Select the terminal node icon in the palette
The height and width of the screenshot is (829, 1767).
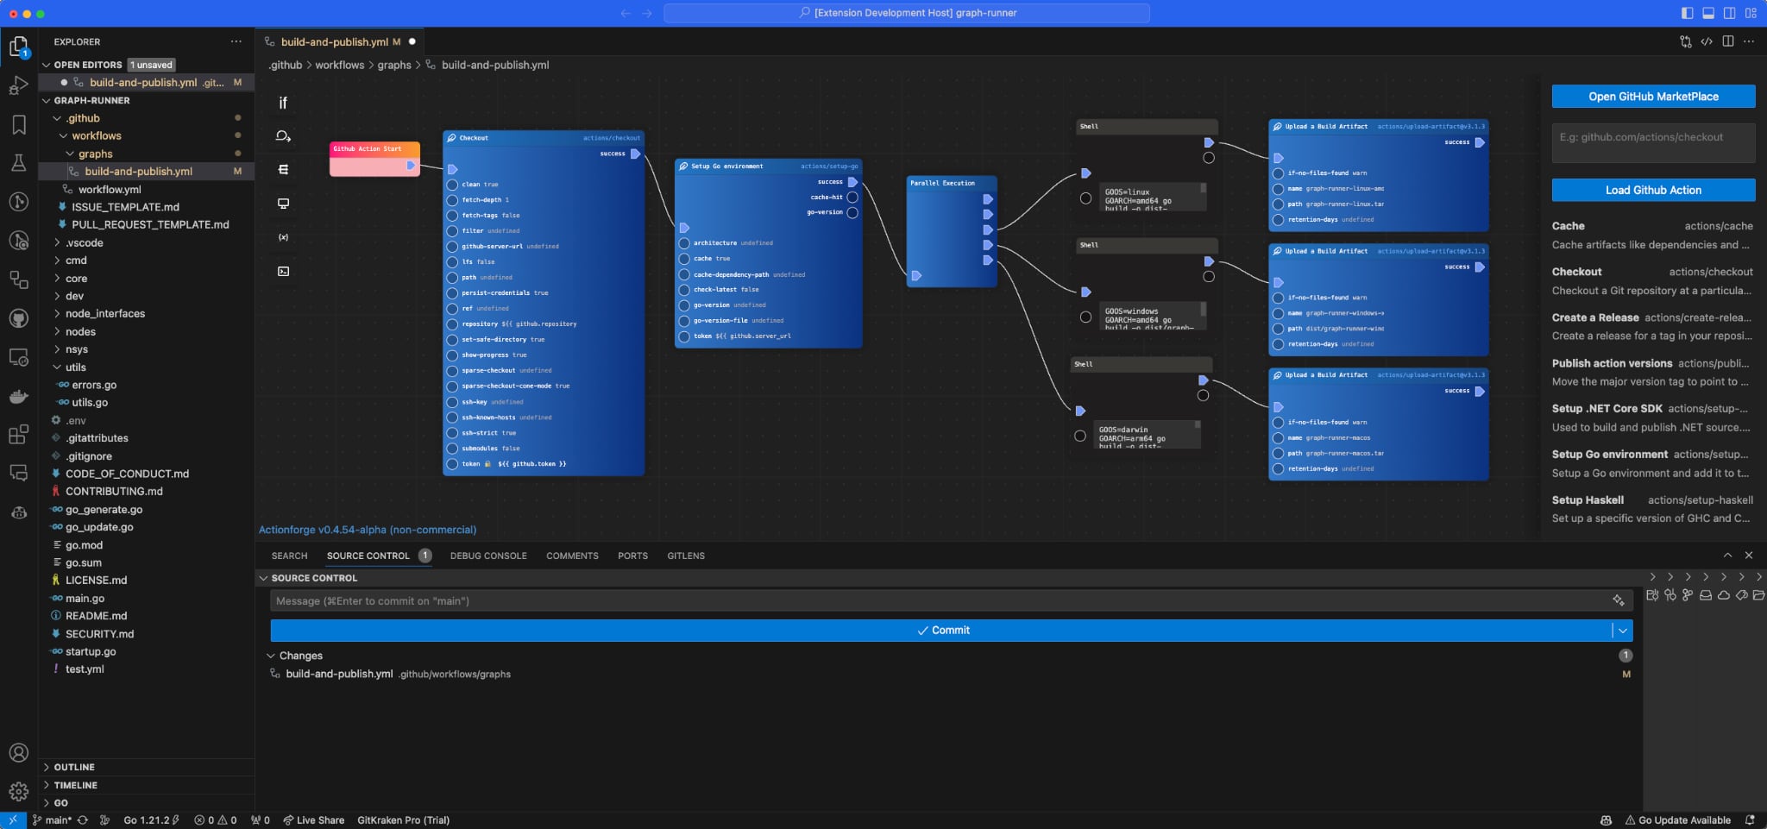coord(283,270)
